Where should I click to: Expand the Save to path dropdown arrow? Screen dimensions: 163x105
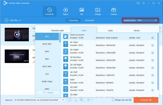pos(63,100)
